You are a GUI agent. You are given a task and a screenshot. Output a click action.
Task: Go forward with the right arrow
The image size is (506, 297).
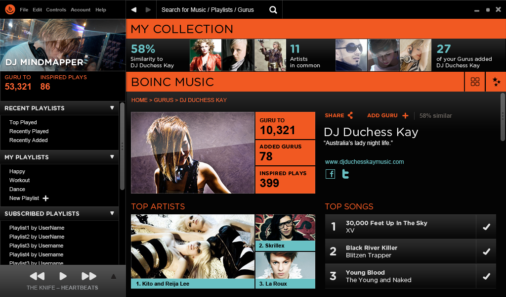[148, 10]
